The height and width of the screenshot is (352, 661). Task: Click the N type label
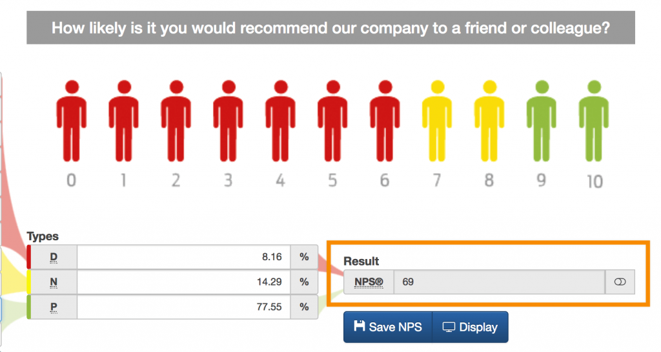pos(52,282)
